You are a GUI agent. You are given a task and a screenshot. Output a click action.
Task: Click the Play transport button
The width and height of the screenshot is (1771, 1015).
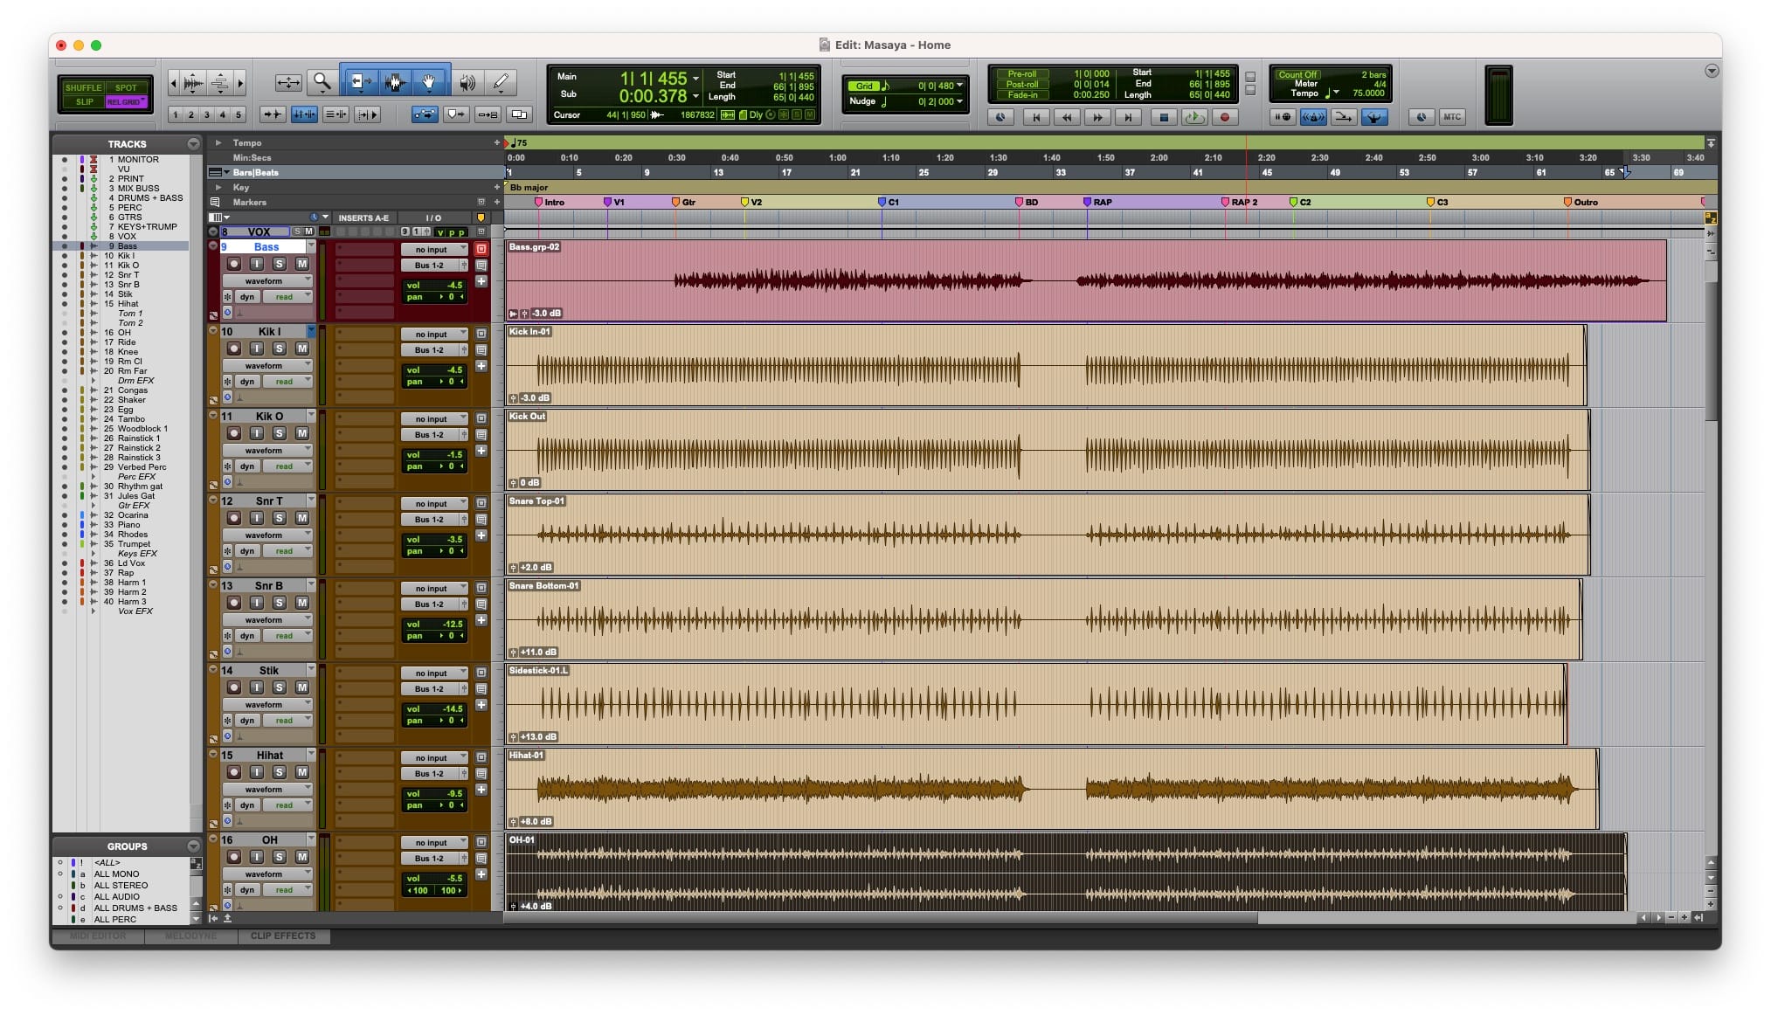(x=1193, y=117)
